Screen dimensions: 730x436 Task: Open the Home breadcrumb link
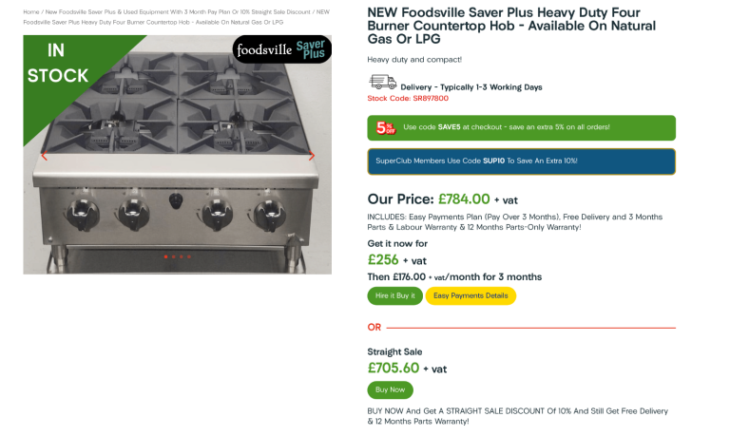[x=31, y=12]
